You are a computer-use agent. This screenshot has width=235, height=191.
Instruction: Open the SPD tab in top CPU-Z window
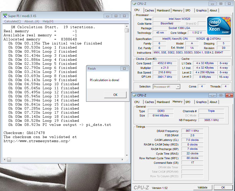coord(188,10)
